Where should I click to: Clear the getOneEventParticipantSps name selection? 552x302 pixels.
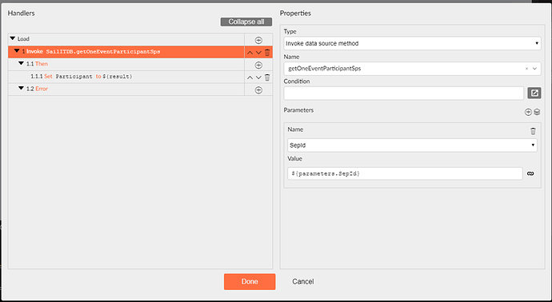[x=526, y=69]
